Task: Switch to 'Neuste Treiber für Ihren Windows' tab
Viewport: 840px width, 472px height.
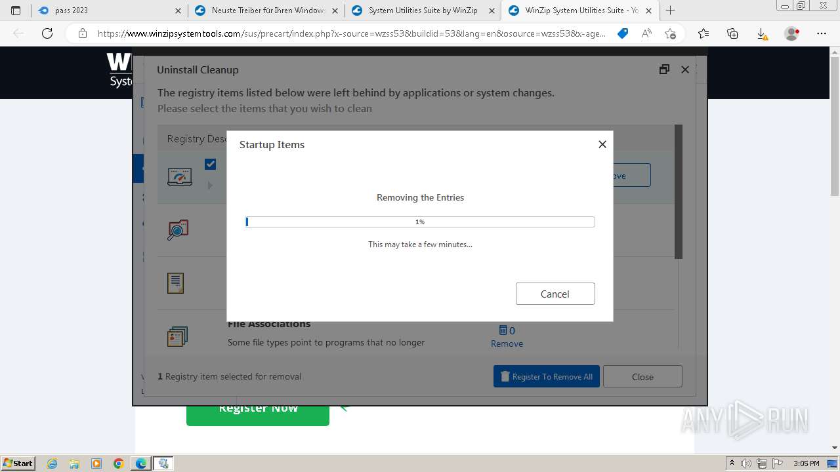Action: click(266, 10)
